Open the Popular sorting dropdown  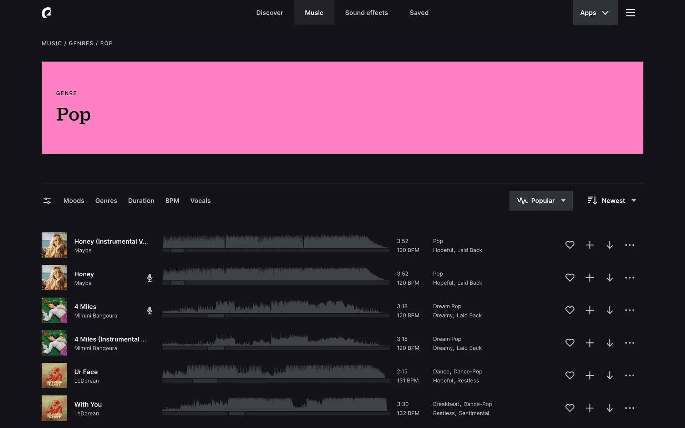tap(541, 201)
